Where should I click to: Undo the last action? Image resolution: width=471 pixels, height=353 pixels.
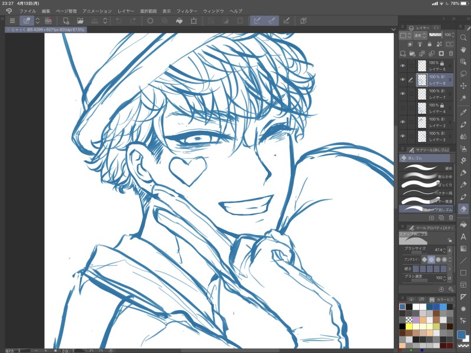[x=119, y=21]
